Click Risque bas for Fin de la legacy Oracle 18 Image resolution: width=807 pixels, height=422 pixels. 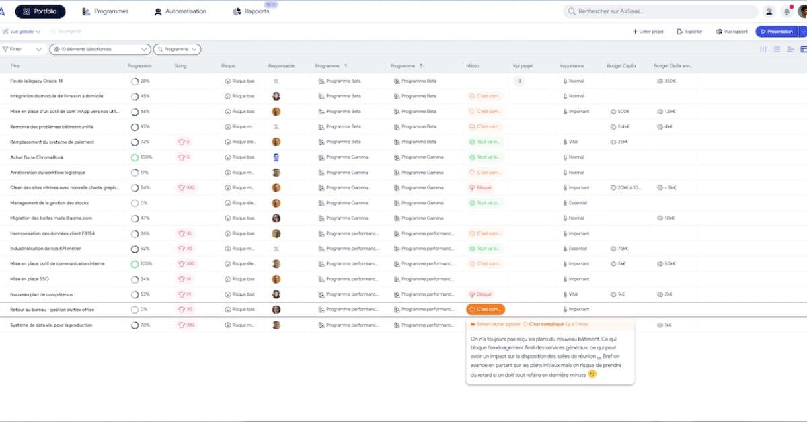(x=240, y=81)
